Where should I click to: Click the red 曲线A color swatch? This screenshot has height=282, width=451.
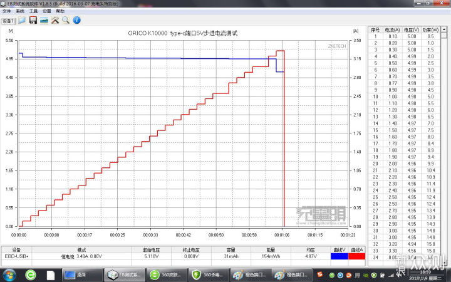click(356, 256)
